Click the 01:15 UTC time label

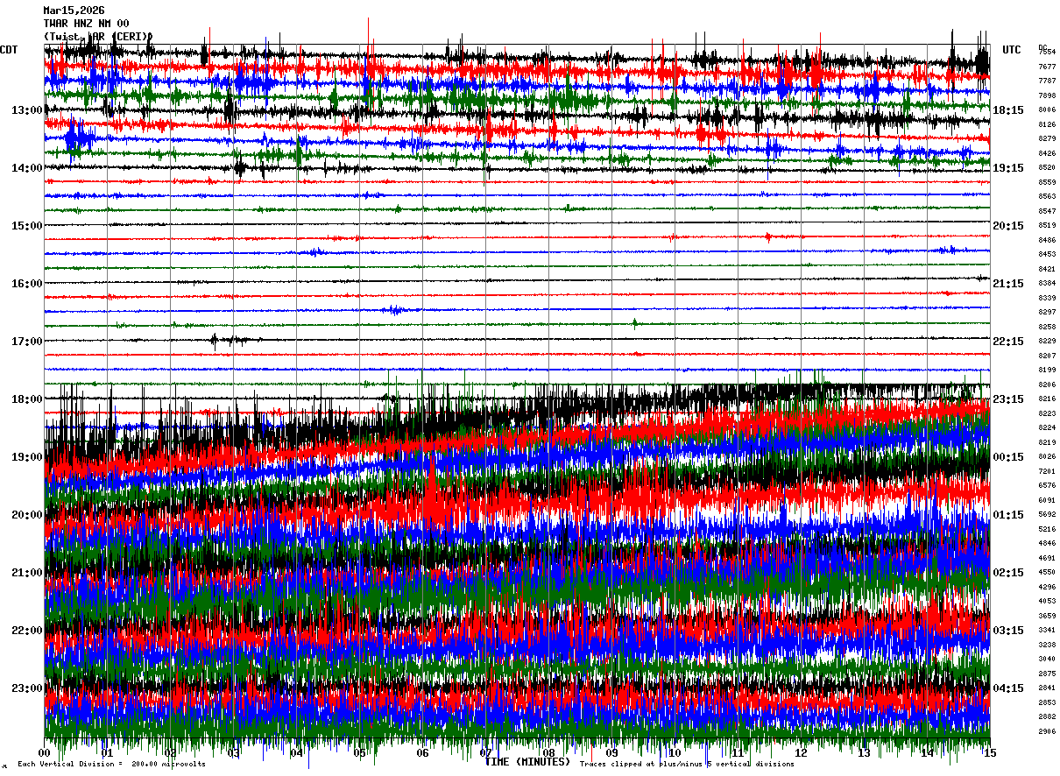(x=1008, y=515)
